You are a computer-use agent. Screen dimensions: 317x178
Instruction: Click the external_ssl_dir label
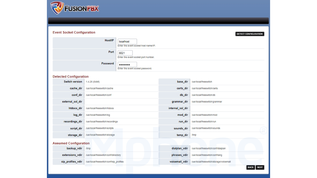click(72, 102)
